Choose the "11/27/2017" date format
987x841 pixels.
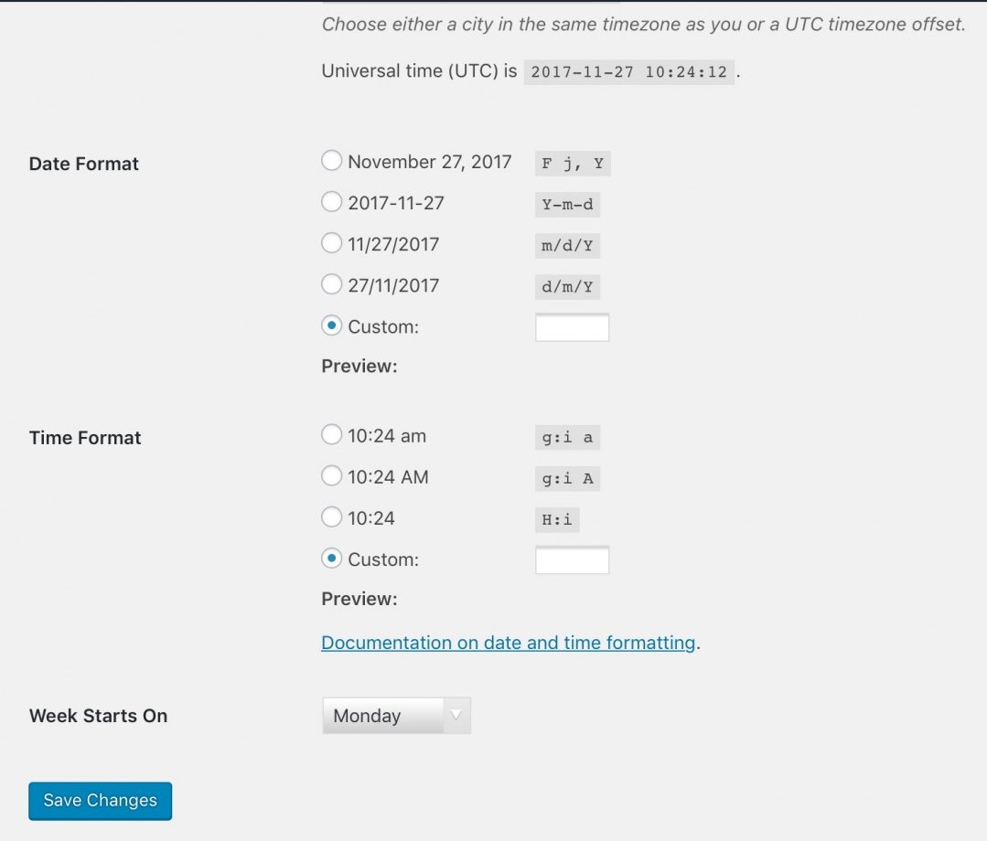click(331, 242)
